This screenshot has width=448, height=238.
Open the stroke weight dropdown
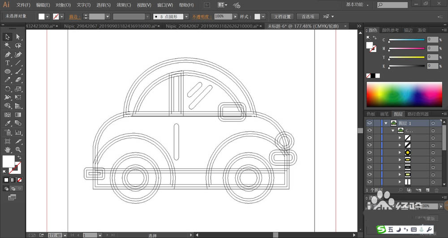108,17
